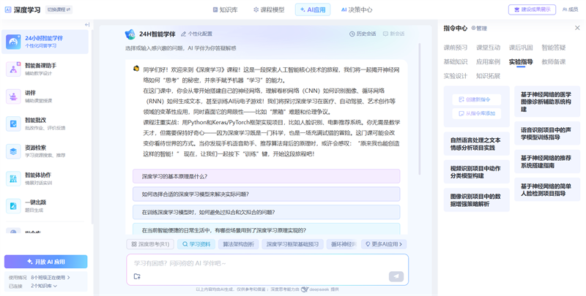The image size is (586, 296).
Task: Open the 24小时智能学伴 sidebar icon
Action: 13,42
